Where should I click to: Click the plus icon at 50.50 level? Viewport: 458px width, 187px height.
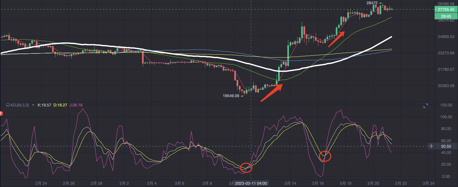(x=432, y=146)
